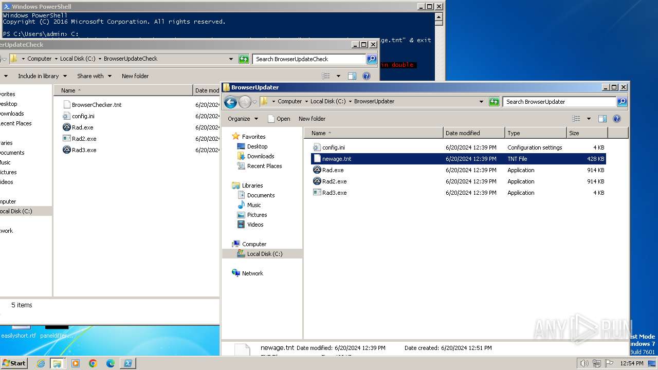Image resolution: width=658 pixels, height=370 pixels.
Task: Click New folder in BrowserUpdateCheck toolbar
Action: click(x=135, y=76)
